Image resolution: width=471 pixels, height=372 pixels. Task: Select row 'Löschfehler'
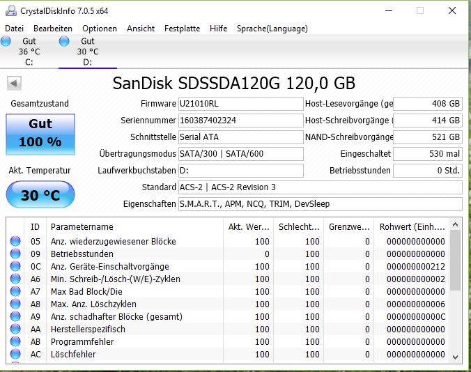pos(228,354)
